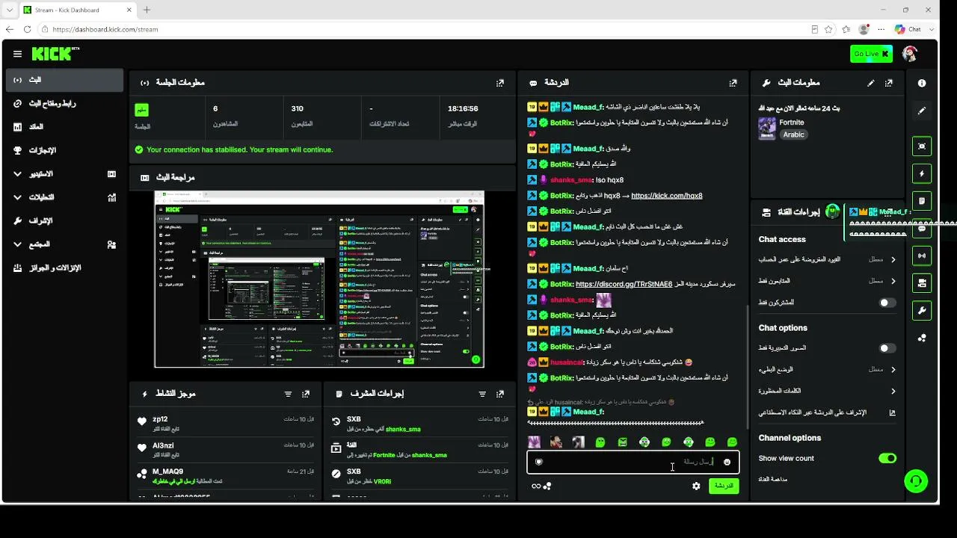Open the profile avatar menu
The image size is (957, 538).
[910, 54]
